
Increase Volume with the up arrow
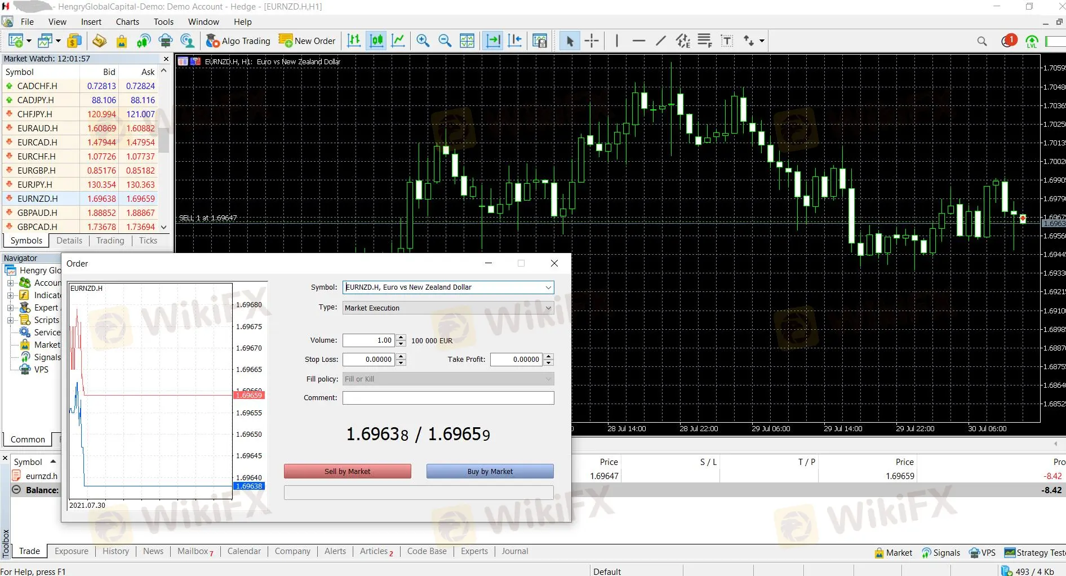click(x=401, y=337)
